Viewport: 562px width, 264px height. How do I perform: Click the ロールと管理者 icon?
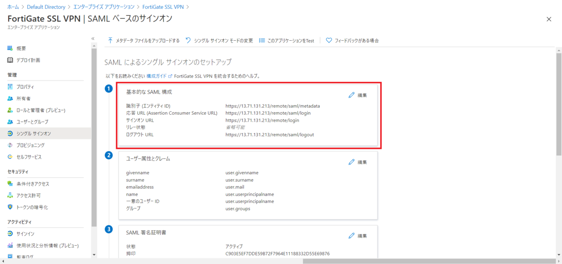[x=10, y=110]
